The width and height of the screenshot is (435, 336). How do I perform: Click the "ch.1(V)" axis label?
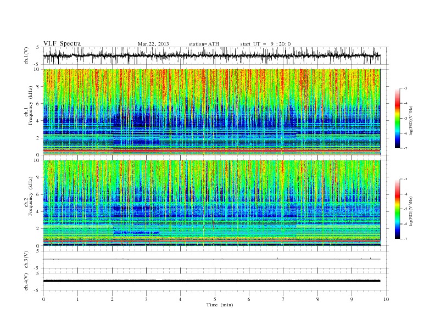(x=26, y=55)
